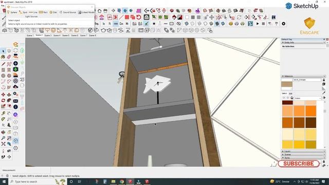Click the Top view icon
329x185 pixels.
click(x=105, y=11)
